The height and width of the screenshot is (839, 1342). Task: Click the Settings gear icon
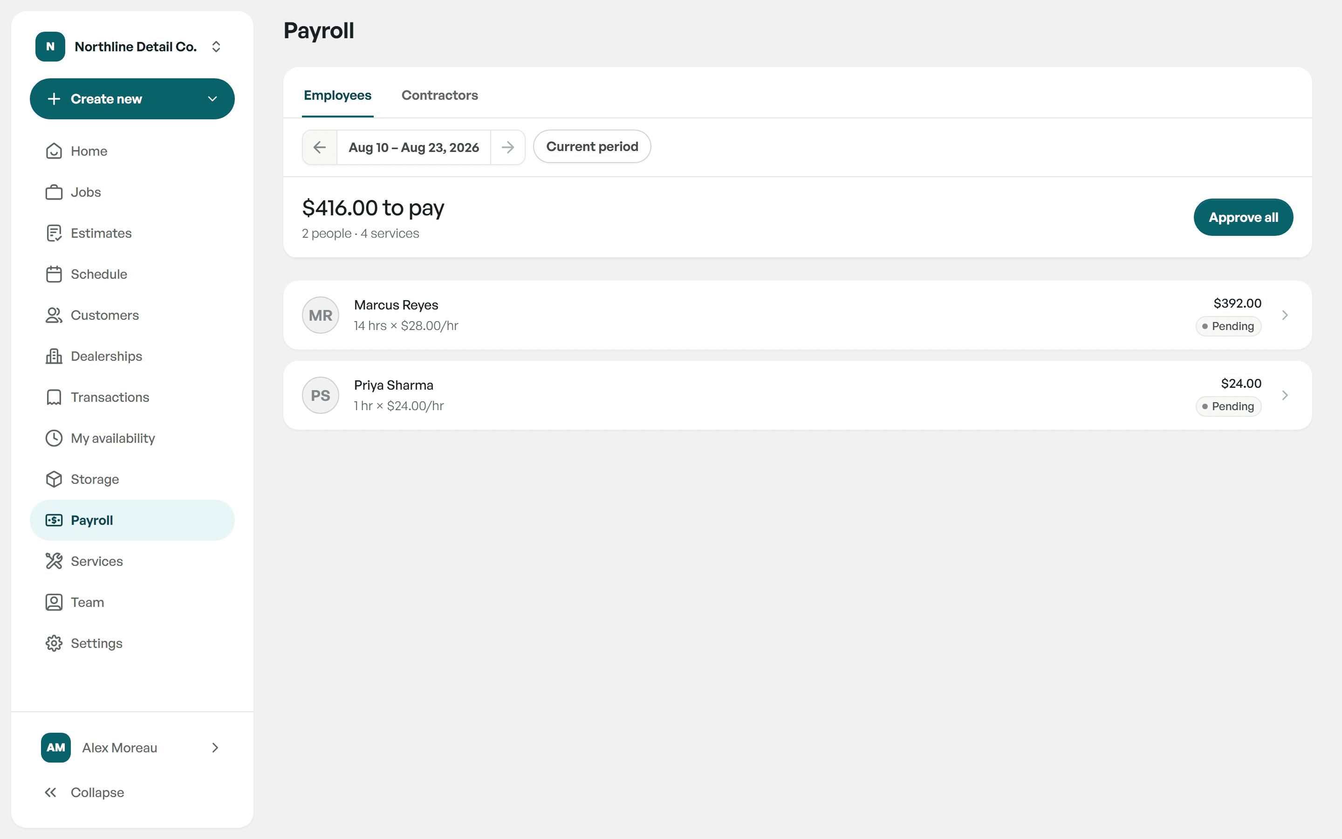tap(54, 644)
